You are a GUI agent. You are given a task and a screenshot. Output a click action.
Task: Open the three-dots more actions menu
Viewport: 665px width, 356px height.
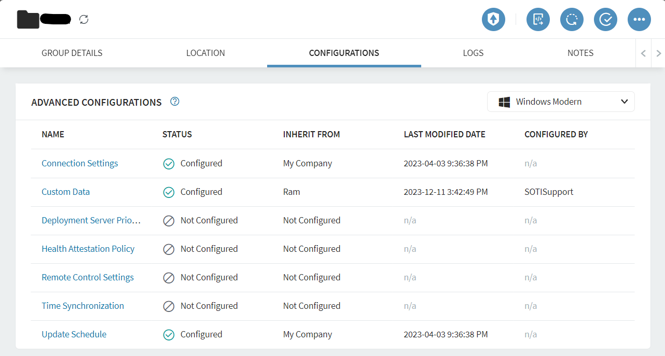pos(639,20)
